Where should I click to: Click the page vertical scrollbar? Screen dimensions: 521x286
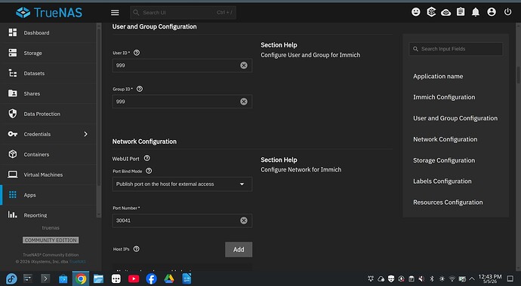pos(518,75)
